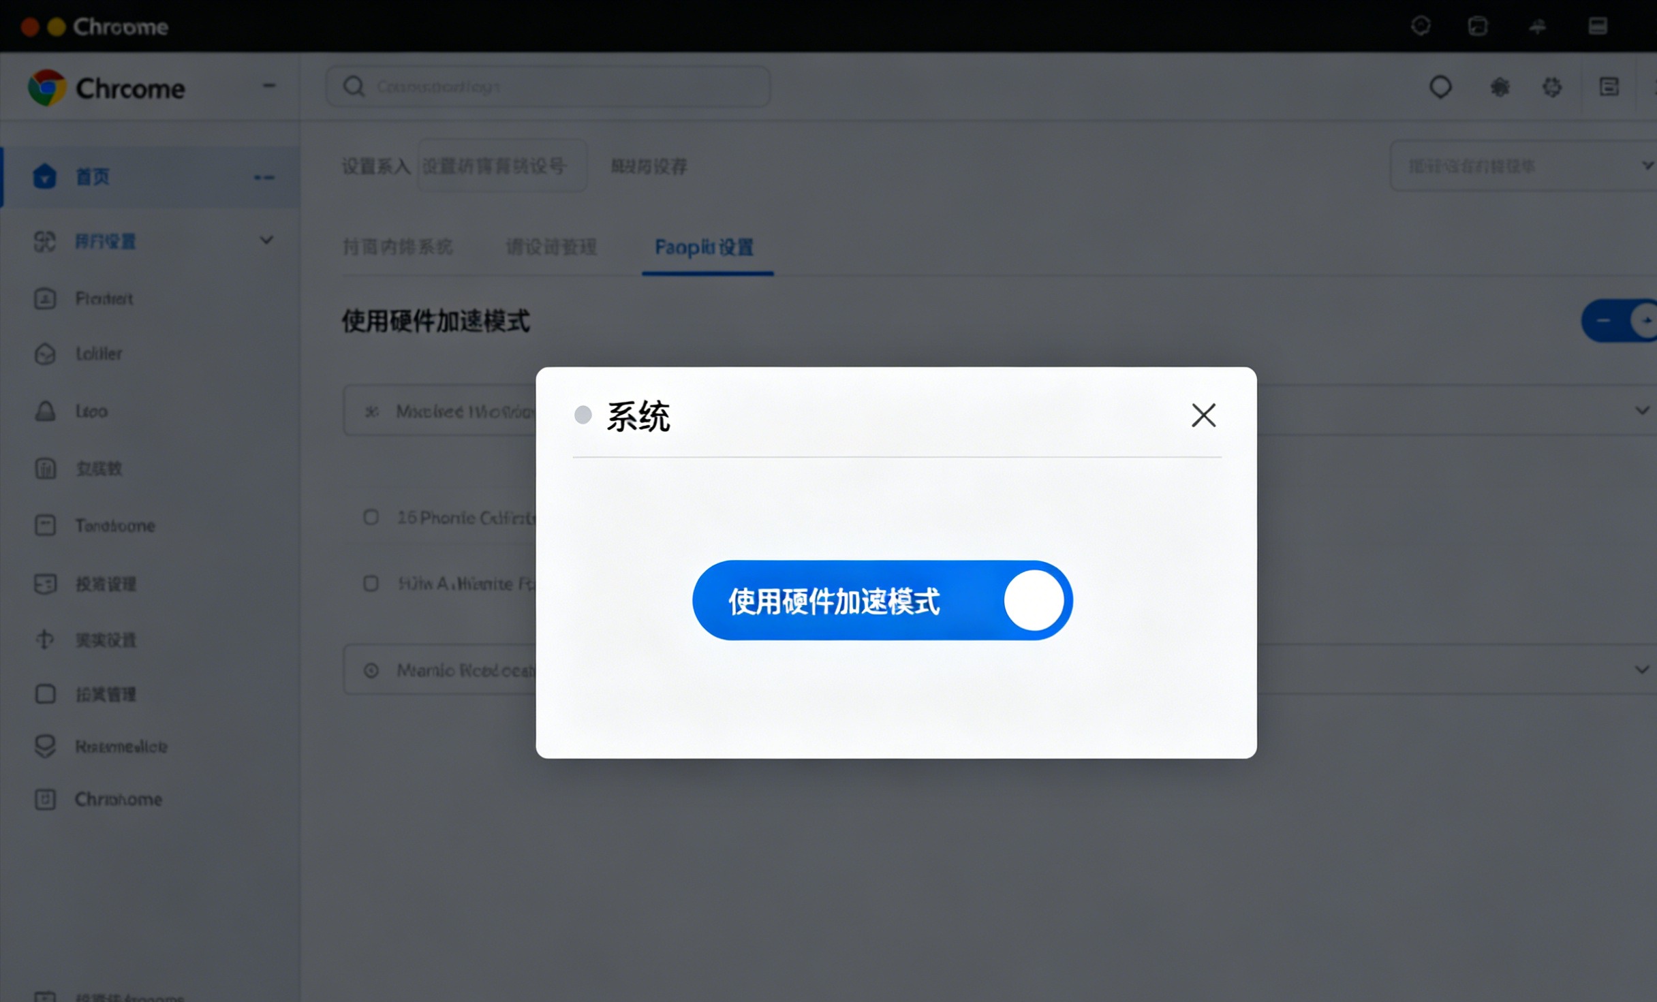This screenshot has width=1657, height=1002.
Task: Click the magnifier search icon
Action: tap(354, 87)
